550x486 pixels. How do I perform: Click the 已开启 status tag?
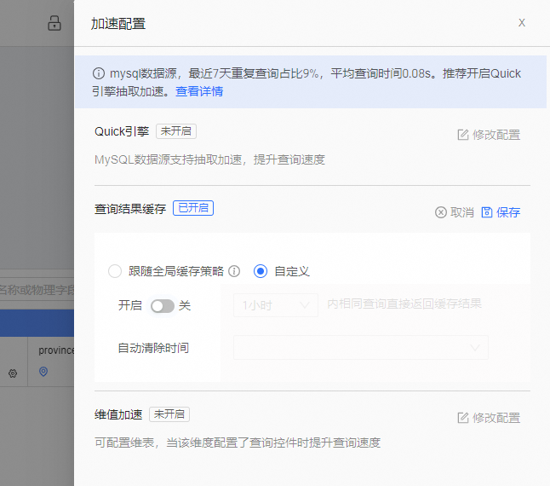point(193,208)
